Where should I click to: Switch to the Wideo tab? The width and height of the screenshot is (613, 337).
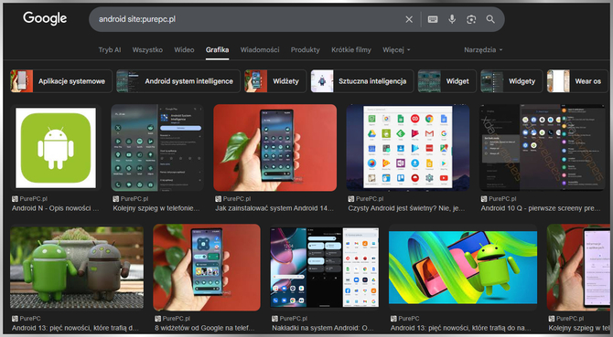click(184, 50)
